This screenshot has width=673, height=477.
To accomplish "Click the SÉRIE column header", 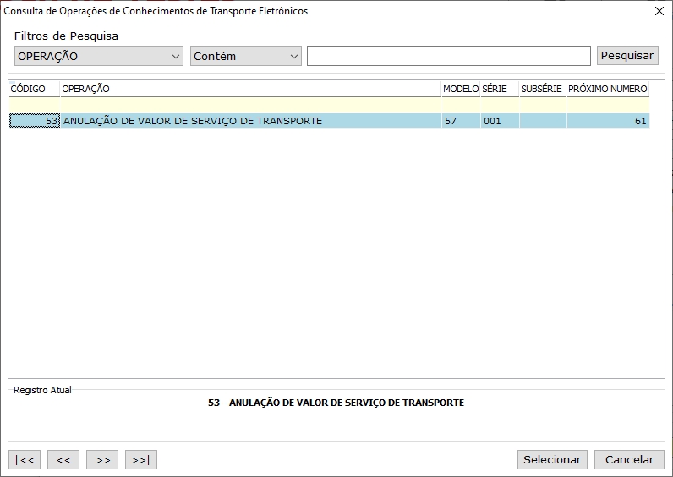I will 500,89.
